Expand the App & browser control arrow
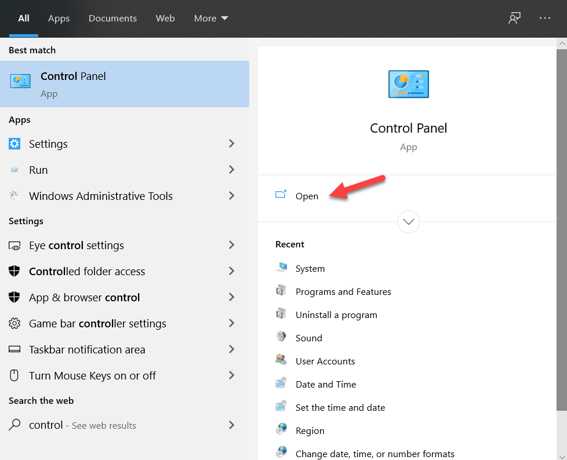This screenshot has height=460, width=567. (232, 297)
